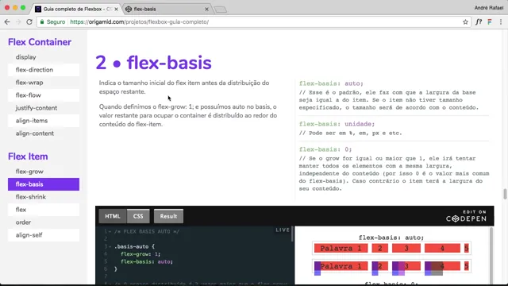Toggle the CSS panel in CodePen embed
This screenshot has width=508, height=286.
(138, 216)
